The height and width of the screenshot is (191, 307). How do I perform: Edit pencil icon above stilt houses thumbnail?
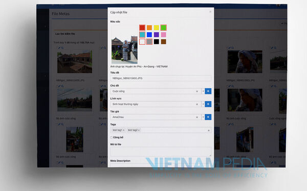coord(59,48)
